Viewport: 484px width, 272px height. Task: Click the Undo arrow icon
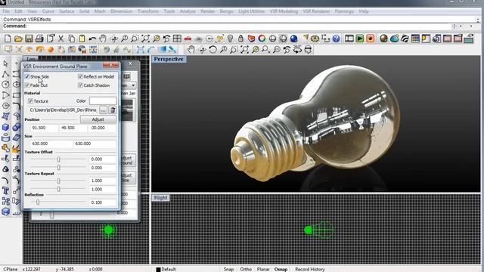(92, 39)
